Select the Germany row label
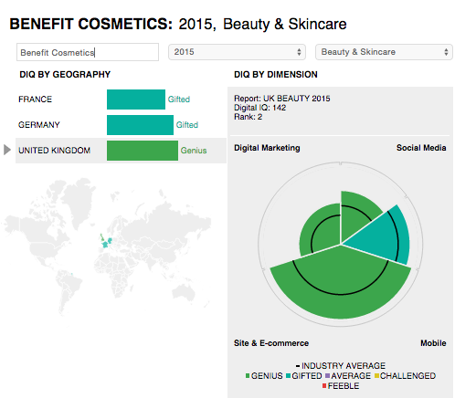The height and width of the screenshot is (398, 476). pos(39,125)
